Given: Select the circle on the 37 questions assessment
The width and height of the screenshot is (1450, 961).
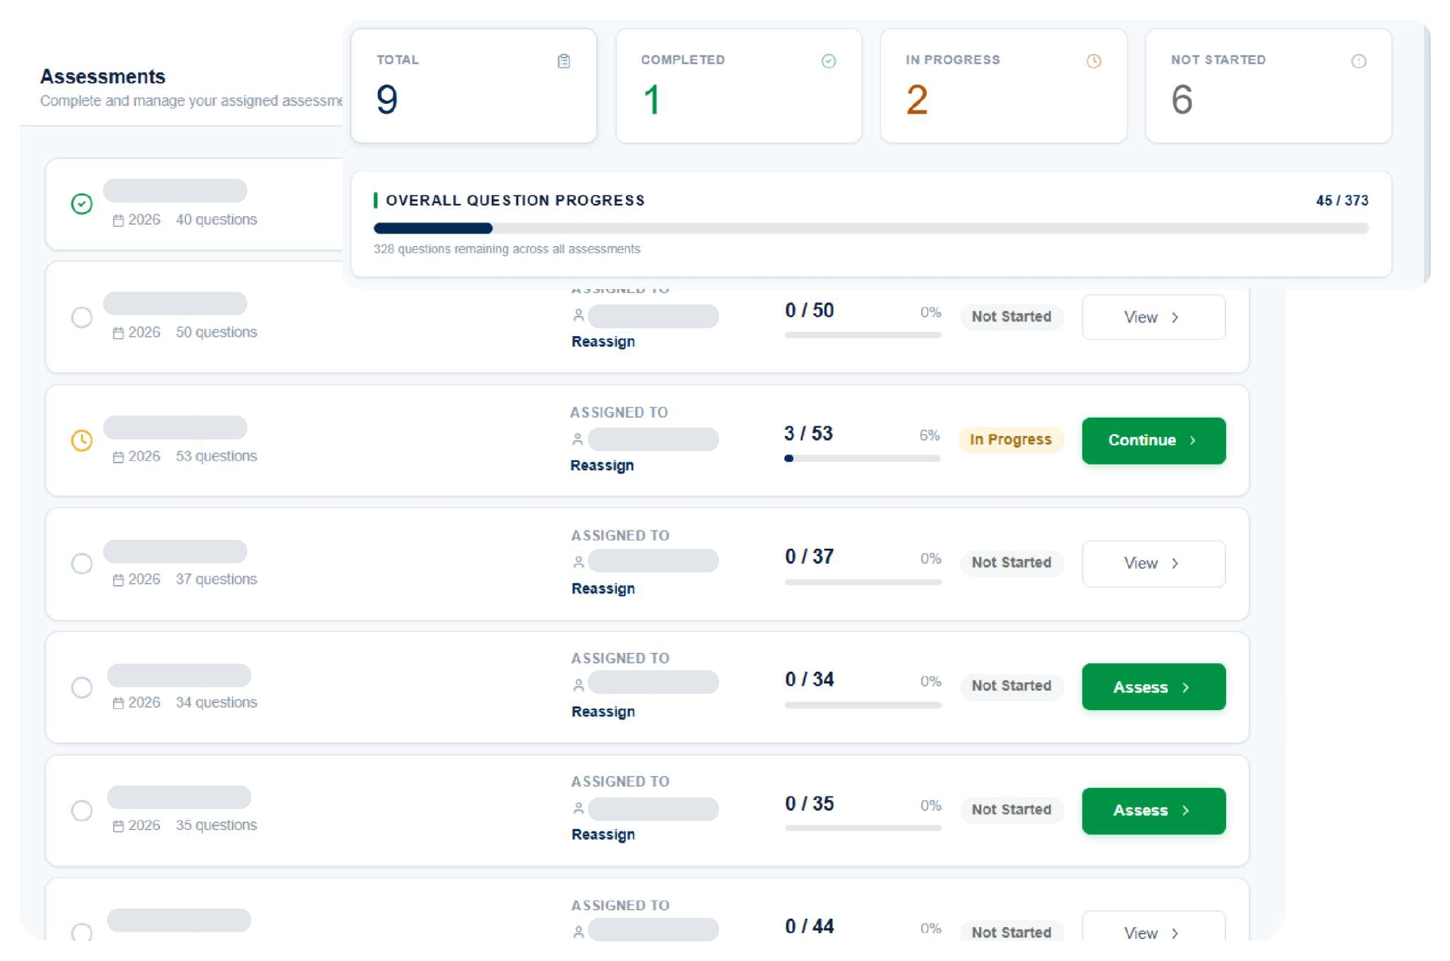Looking at the screenshot, I should point(82,563).
